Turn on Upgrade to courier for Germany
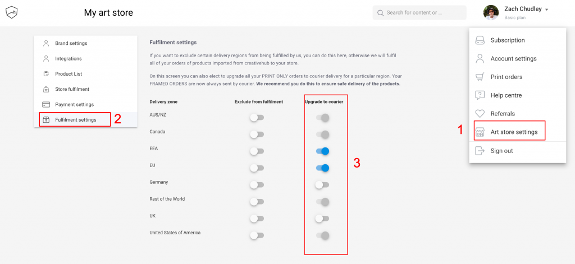The image size is (575, 264). tap(322, 185)
